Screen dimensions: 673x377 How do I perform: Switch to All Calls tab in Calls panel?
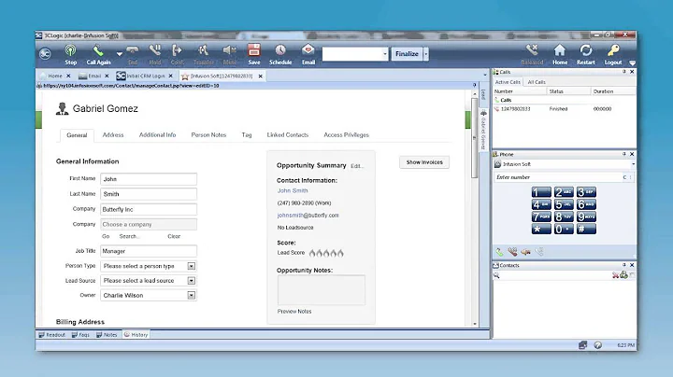537,82
